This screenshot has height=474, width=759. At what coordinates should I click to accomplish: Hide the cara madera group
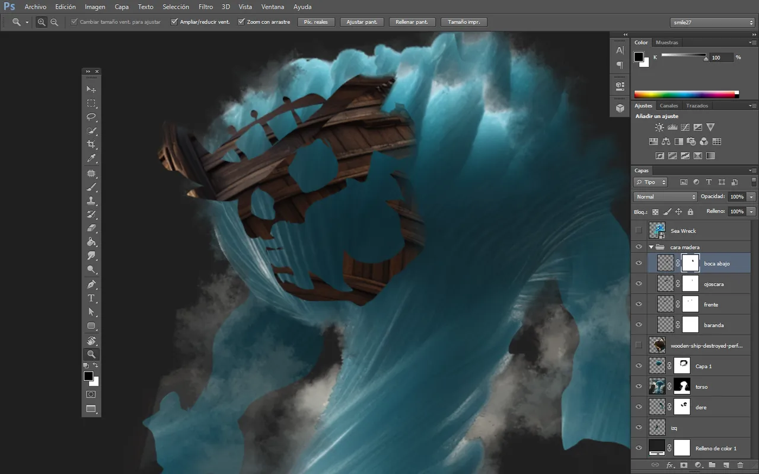coord(639,247)
